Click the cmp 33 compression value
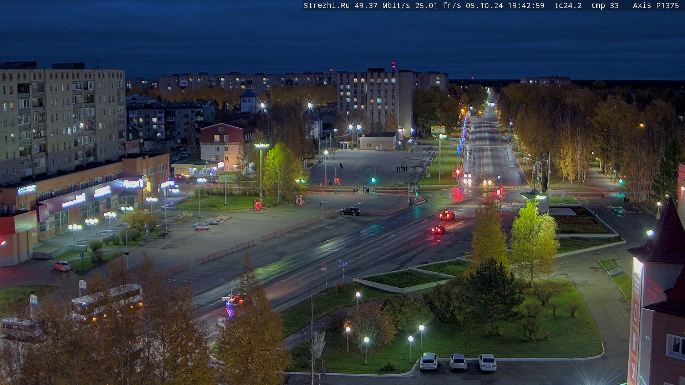This screenshot has height=385, width=685. [605, 6]
